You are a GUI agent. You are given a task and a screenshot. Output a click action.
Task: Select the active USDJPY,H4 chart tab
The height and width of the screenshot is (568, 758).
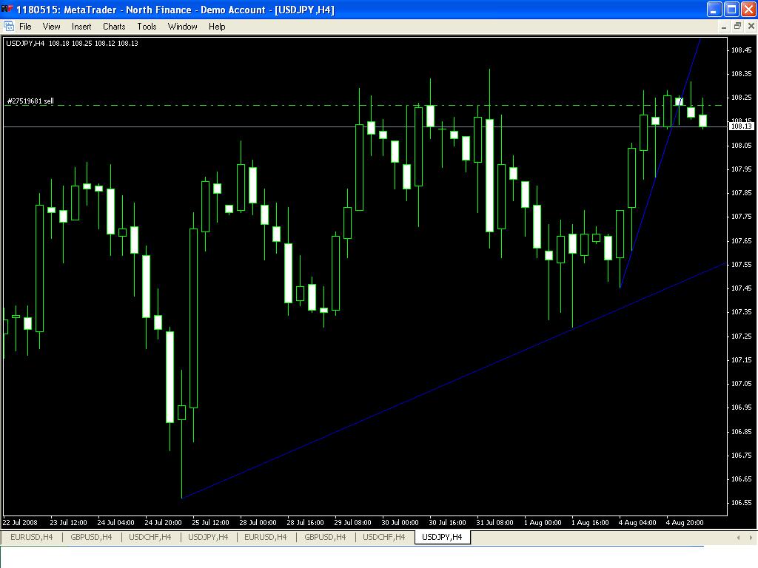[442, 537]
